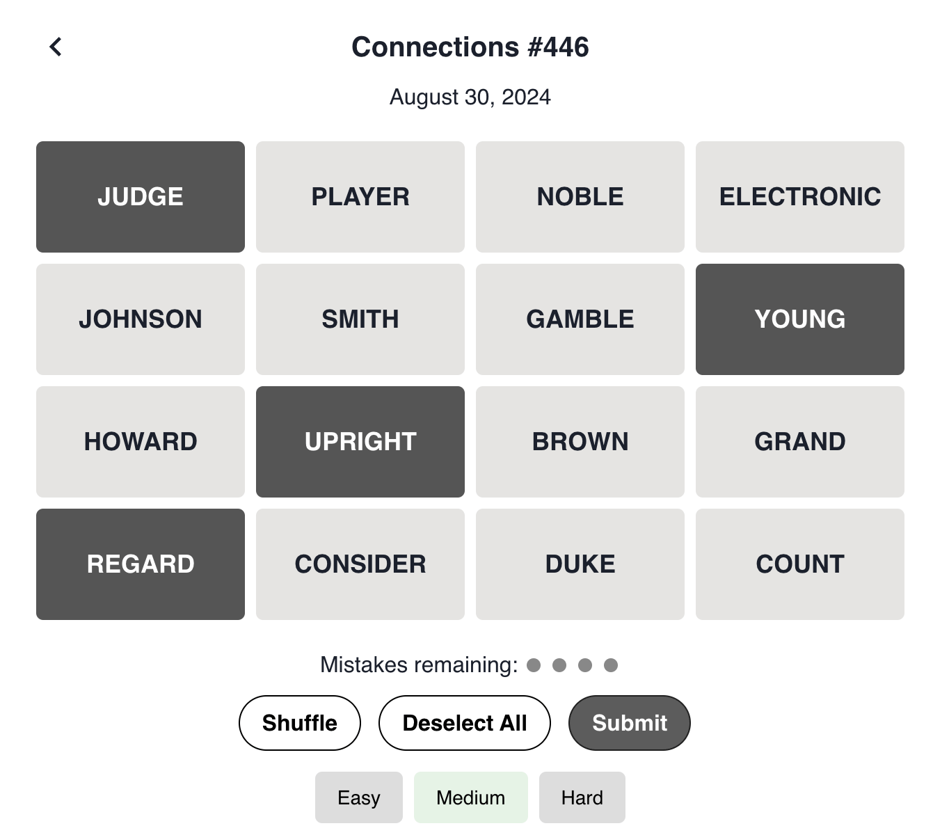Click Deselect All to clear selections
This screenshot has width=933, height=835.
tap(464, 722)
